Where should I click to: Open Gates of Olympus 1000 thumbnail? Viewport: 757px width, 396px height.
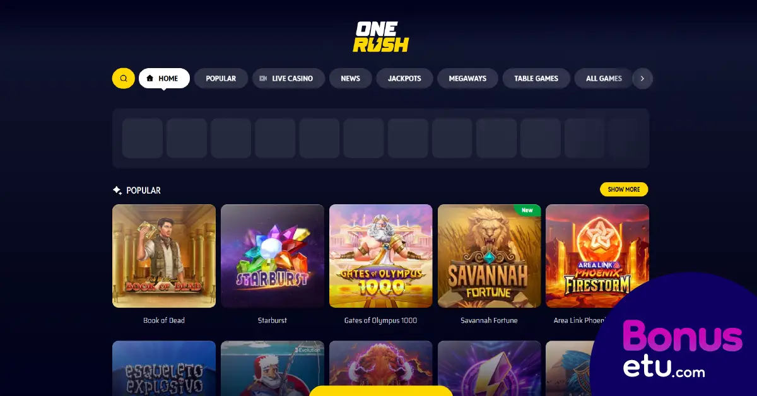tap(381, 256)
